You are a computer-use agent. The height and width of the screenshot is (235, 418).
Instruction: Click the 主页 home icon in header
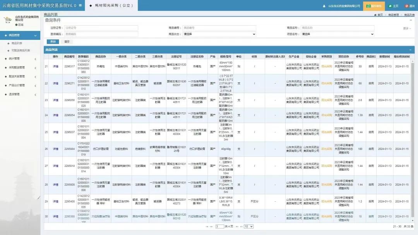pyautogui.click(x=391, y=6)
